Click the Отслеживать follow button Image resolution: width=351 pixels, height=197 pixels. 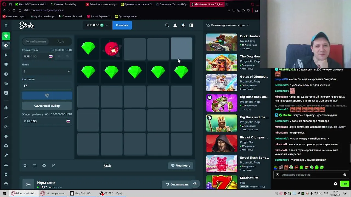(177, 184)
